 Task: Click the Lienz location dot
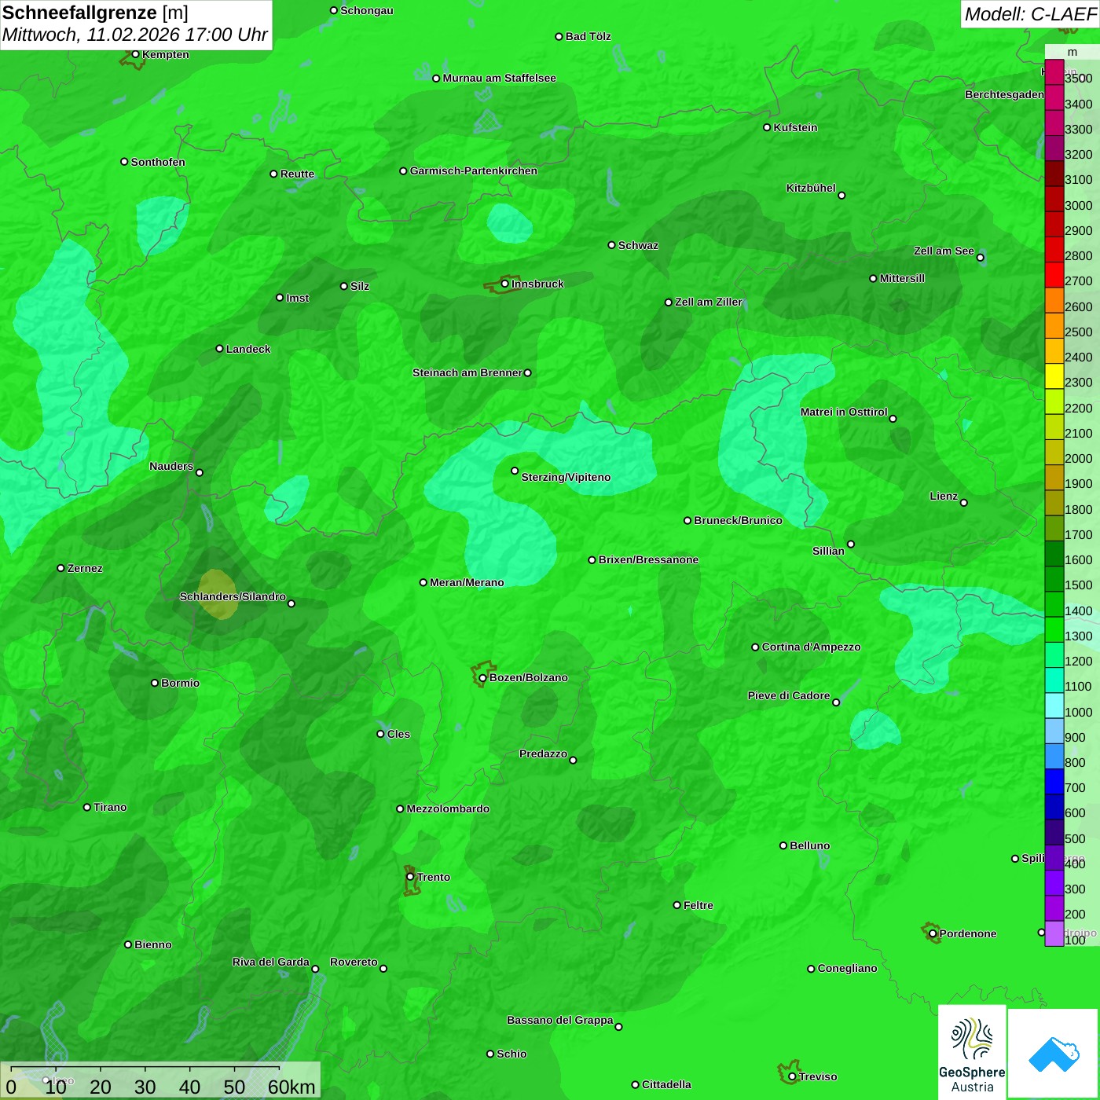coord(964,503)
